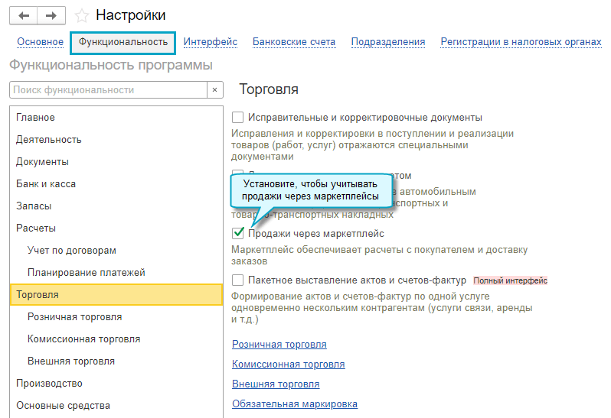The height and width of the screenshot is (418, 611).
Task: Select Деятельность in the functionality list
Action: pyautogui.click(x=116, y=140)
